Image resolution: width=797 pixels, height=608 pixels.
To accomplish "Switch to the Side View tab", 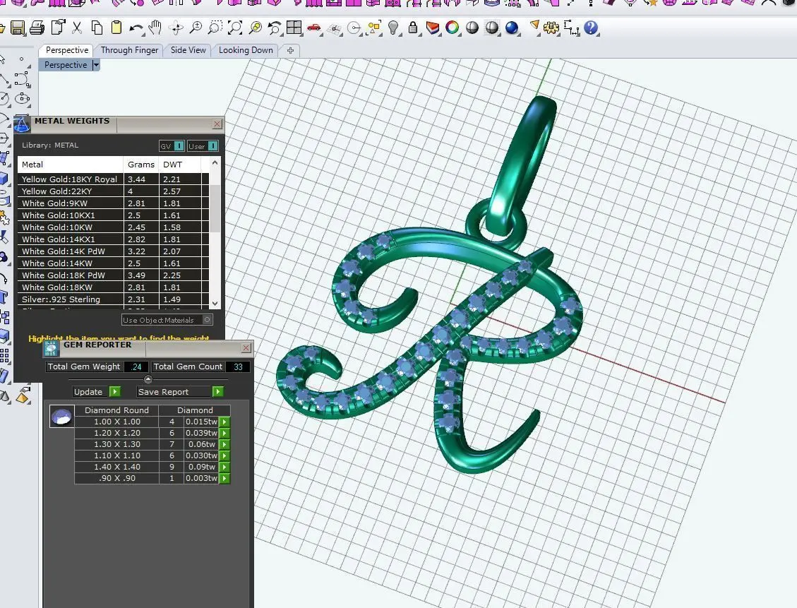I will pos(188,50).
